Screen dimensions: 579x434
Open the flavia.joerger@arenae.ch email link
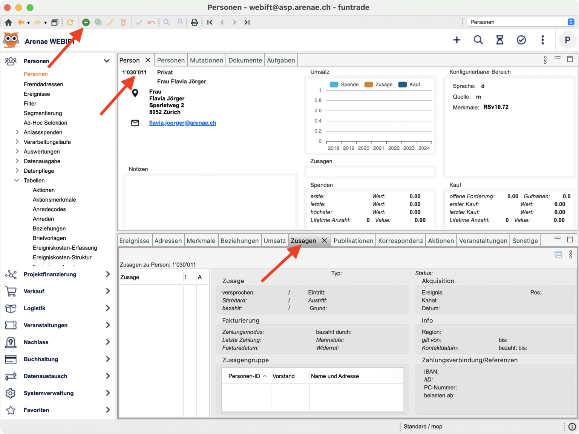pyautogui.click(x=182, y=123)
